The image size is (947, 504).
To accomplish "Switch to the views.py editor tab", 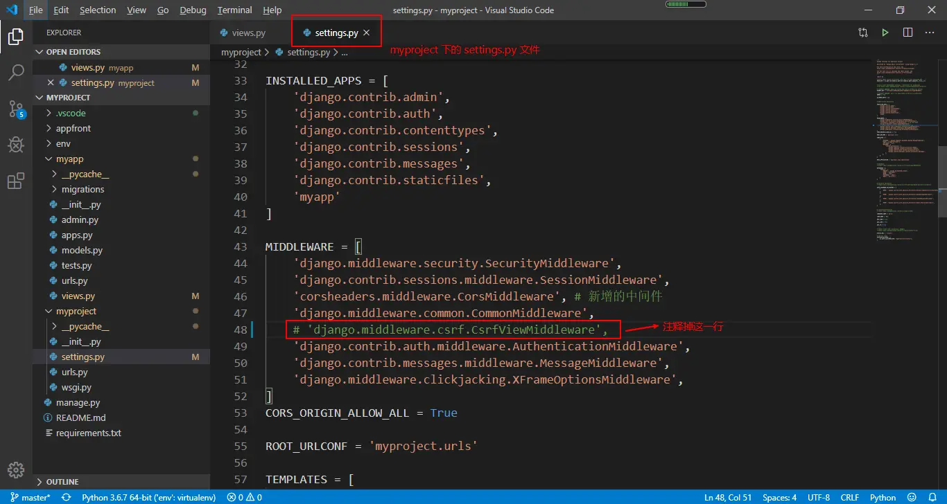I will click(250, 33).
